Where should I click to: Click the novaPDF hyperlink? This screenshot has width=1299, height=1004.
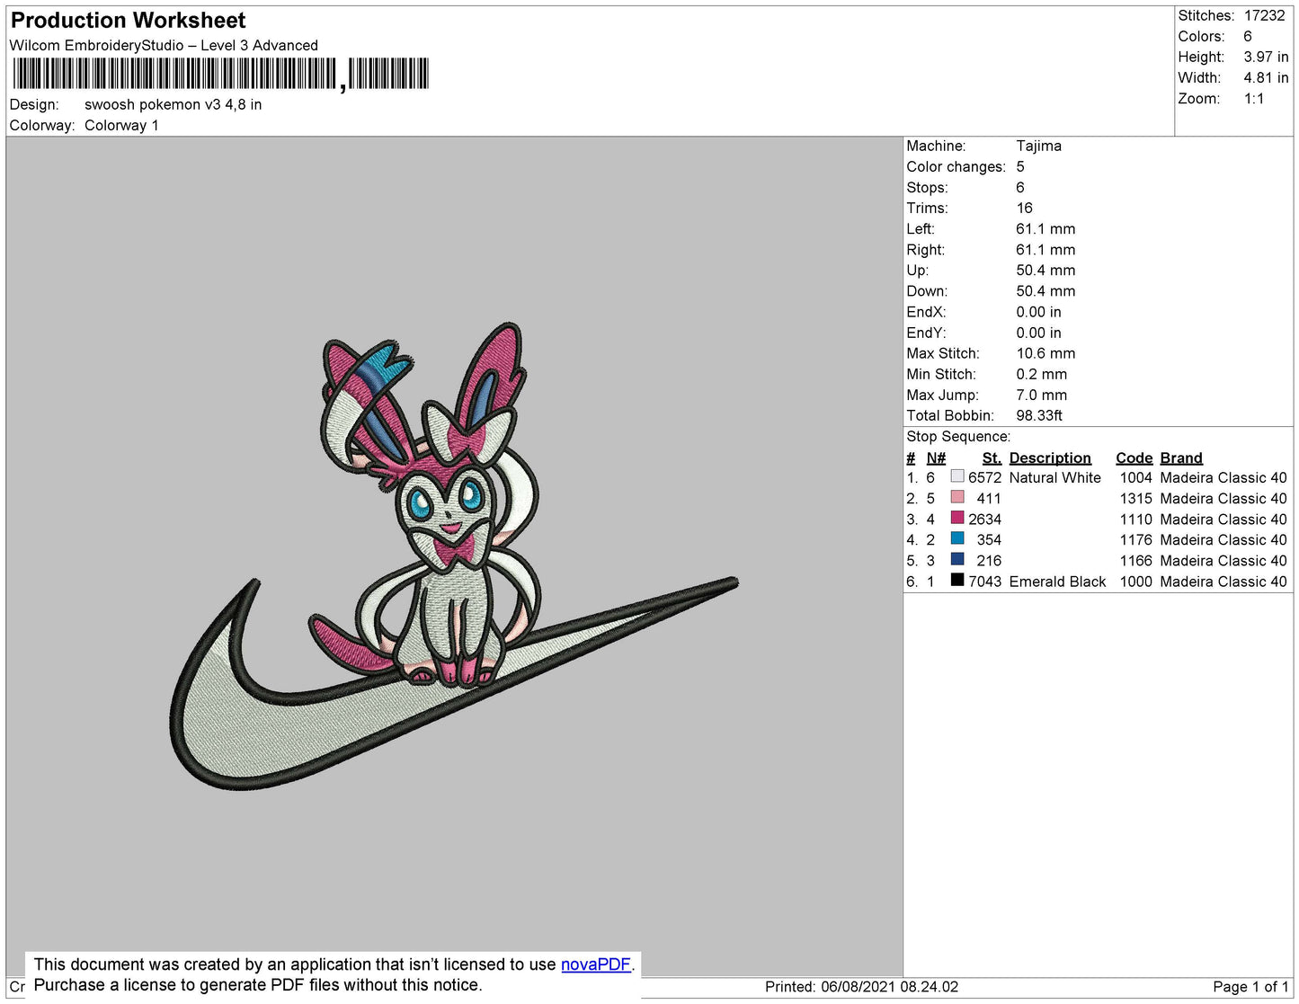click(595, 964)
